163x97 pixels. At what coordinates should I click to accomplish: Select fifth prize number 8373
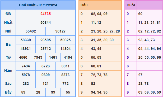click(x=66, y=75)
